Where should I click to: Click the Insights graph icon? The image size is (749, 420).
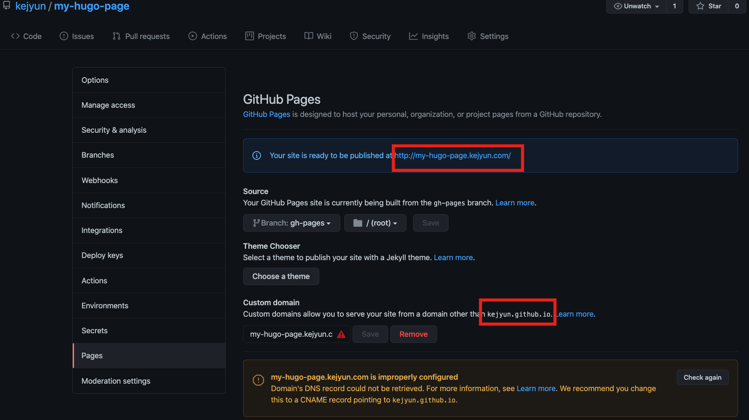[x=413, y=36]
